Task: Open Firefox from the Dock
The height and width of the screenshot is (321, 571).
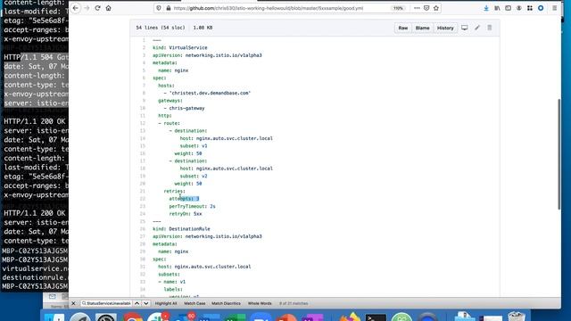Action: 350,317
